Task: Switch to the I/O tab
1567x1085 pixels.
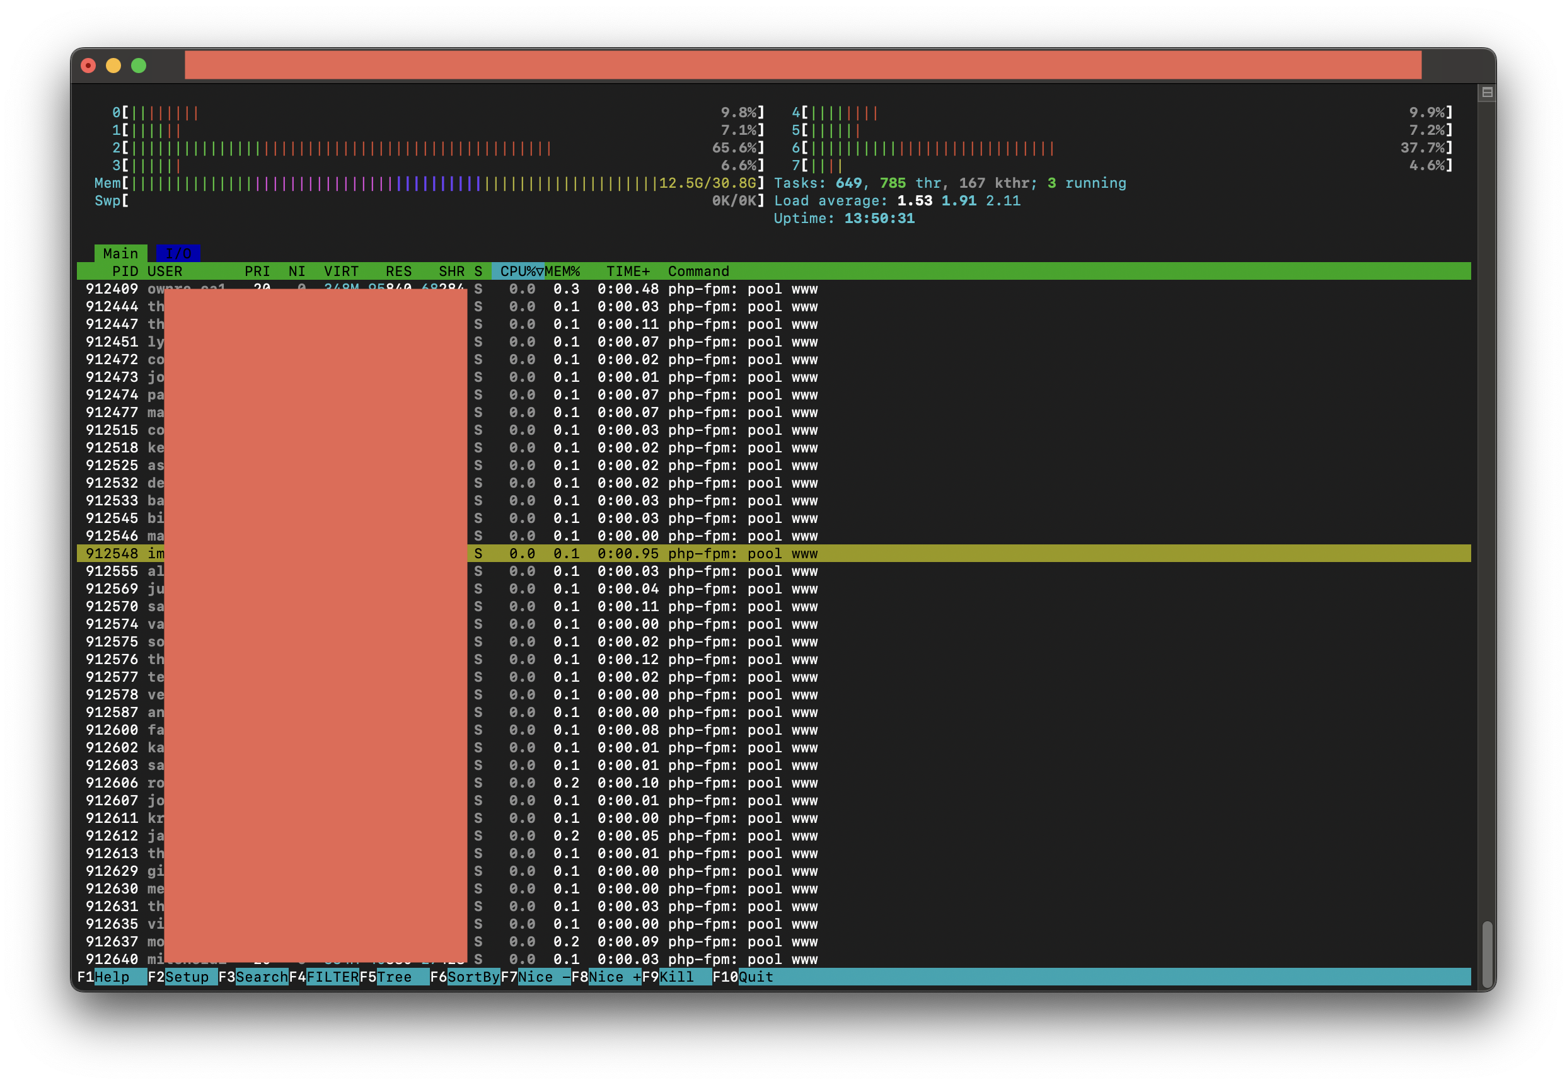Action: (178, 253)
